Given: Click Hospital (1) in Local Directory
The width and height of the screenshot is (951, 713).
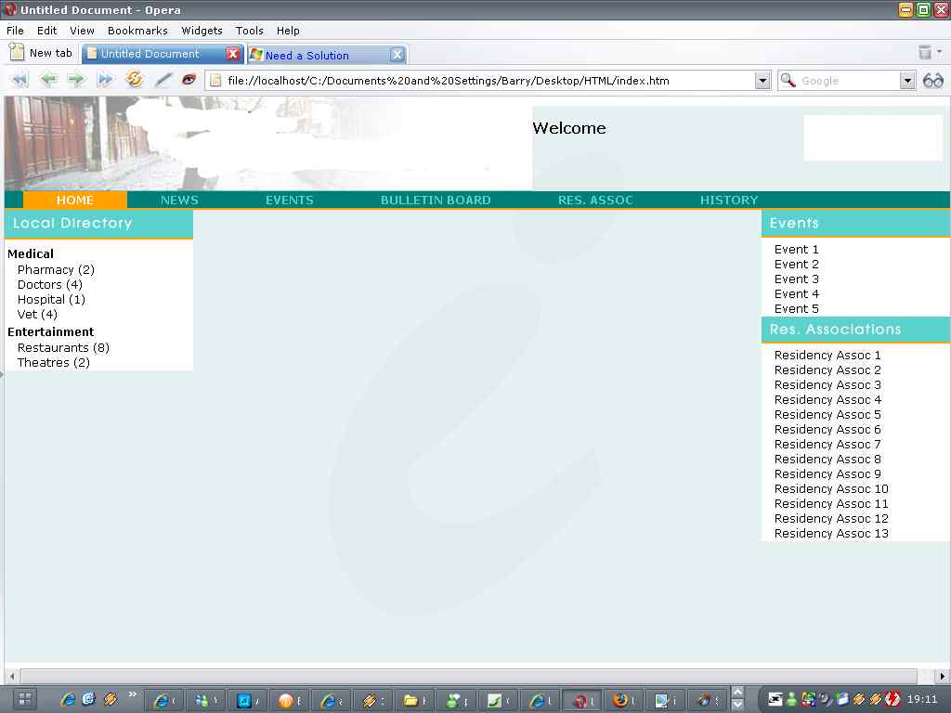Looking at the screenshot, I should [x=51, y=300].
